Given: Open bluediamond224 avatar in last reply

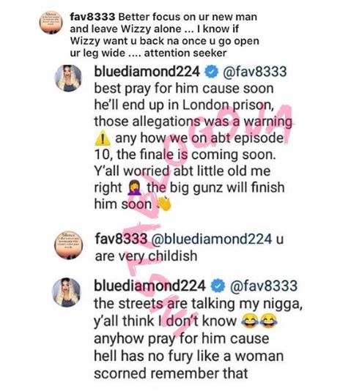Looking at the screenshot, I should tap(66, 292).
